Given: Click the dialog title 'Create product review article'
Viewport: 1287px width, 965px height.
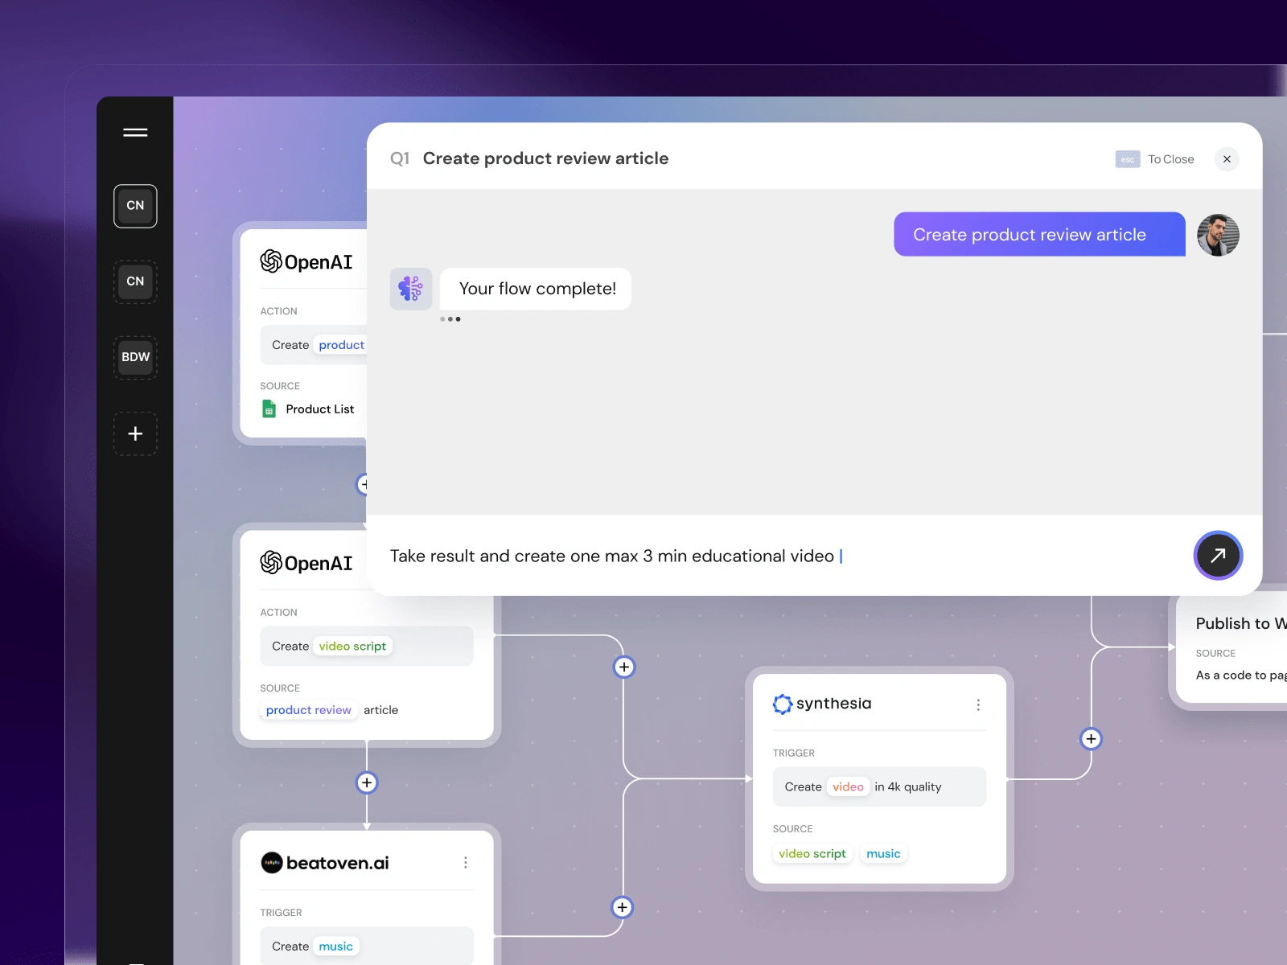Looking at the screenshot, I should (545, 158).
